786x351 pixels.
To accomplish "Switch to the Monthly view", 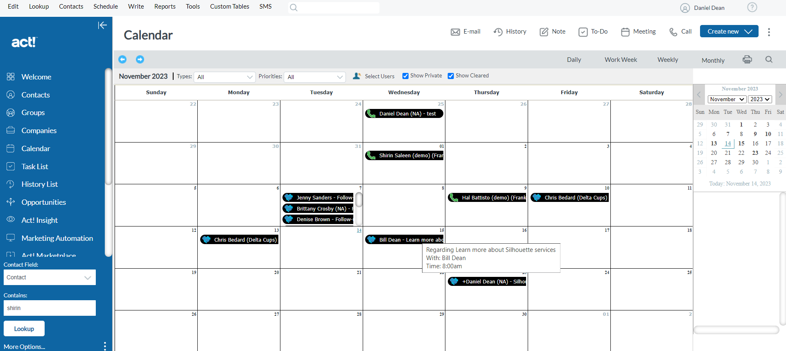I will (x=713, y=60).
